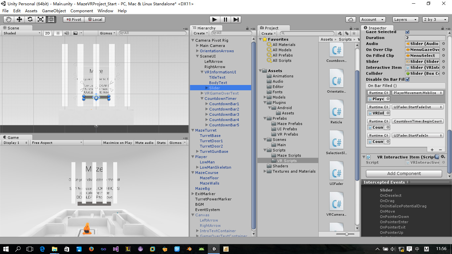Click the Play button
The height and width of the screenshot is (254, 452).
pos(215,20)
